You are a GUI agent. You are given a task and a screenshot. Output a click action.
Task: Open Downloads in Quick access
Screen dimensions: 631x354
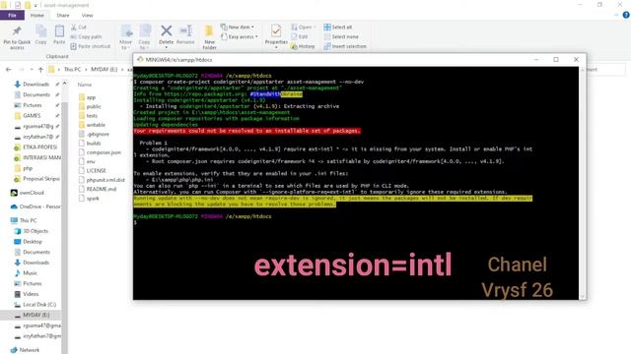(x=35, y=85)
